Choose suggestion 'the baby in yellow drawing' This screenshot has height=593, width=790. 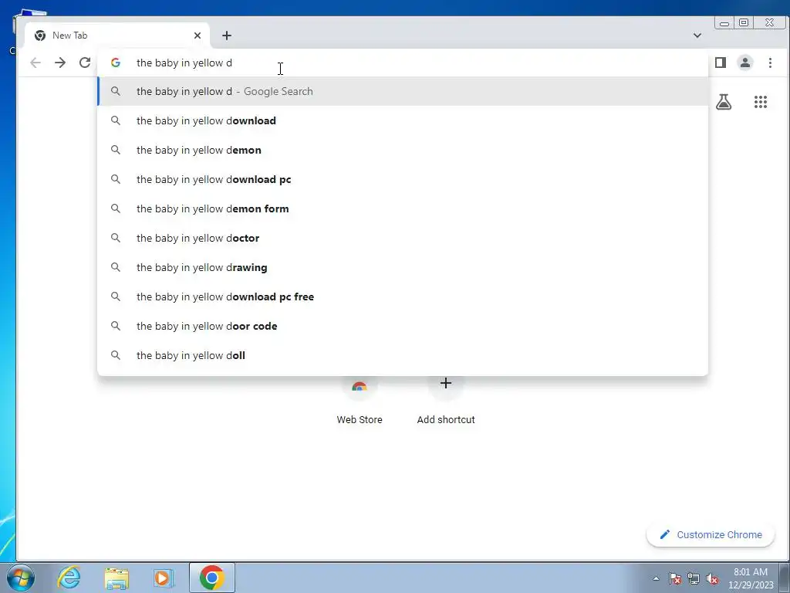point(403,266)
